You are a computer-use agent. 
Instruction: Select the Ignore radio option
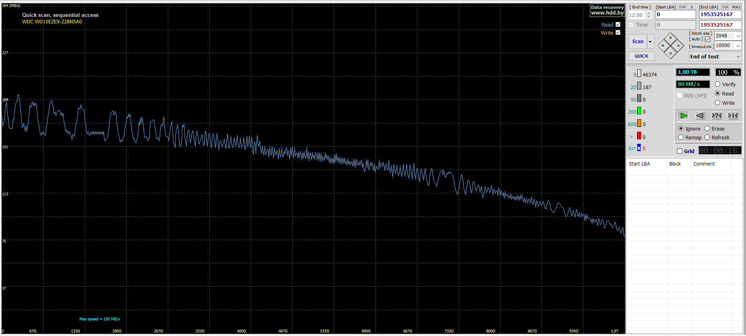681,129
